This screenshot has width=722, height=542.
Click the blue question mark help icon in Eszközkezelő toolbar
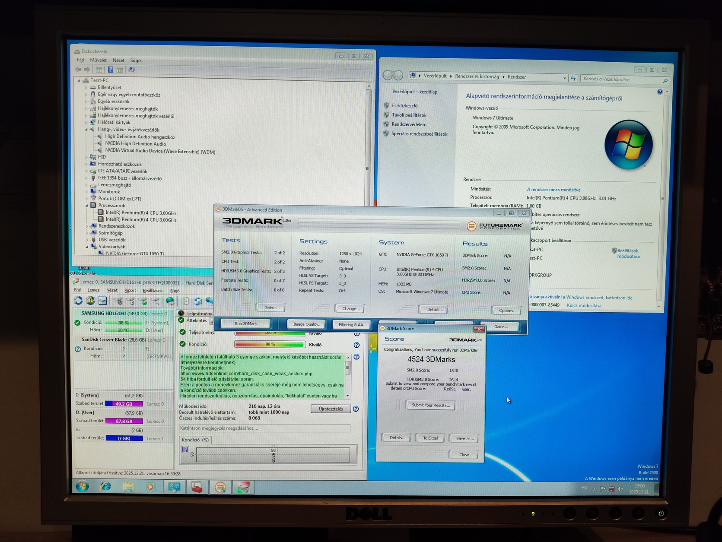tap(111, 70)
